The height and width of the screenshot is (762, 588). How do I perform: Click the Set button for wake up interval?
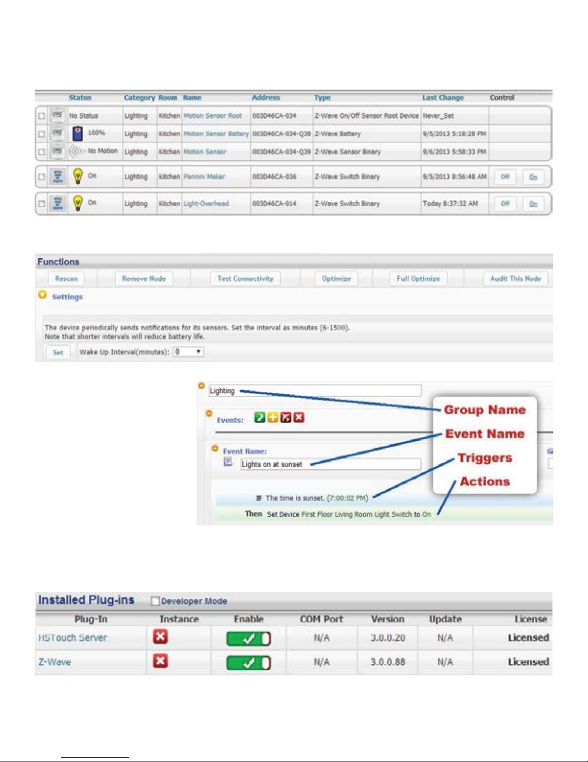58,352
